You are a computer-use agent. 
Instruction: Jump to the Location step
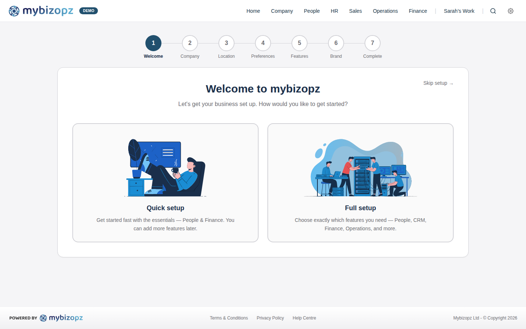(x=226, y=43)
